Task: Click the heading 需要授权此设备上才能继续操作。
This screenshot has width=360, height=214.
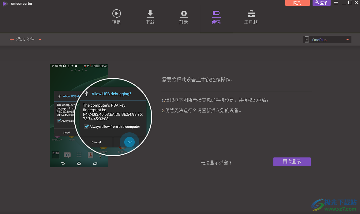Action: click(x=197, y=79)
